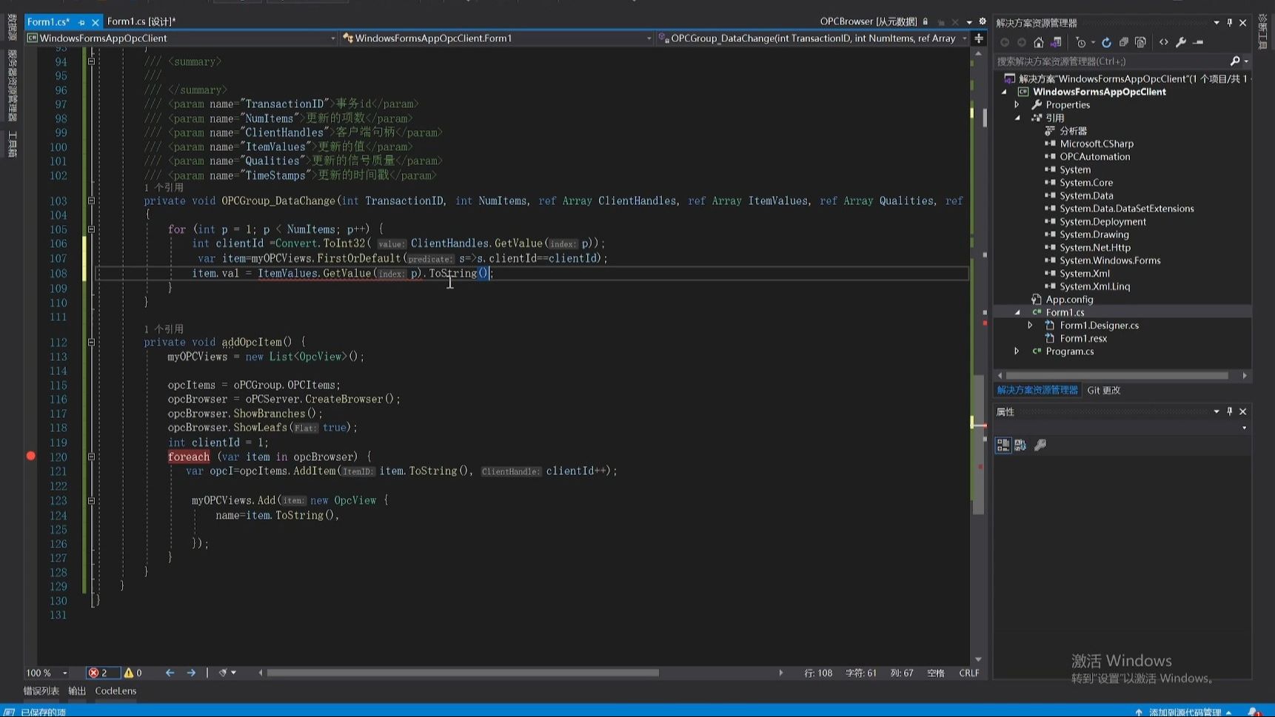The image size is (1275, 717).
Task: Click the Forward arrow in Solution Explorer toolbar
Action: 1022,42
